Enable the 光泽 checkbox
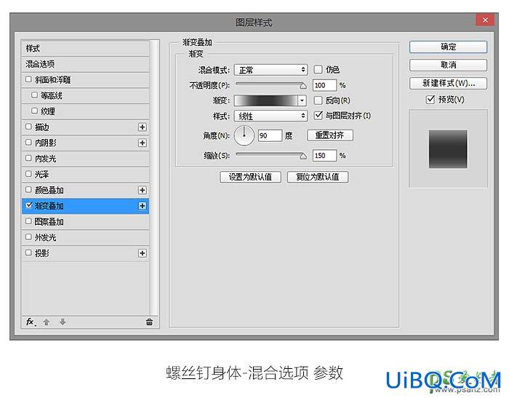Image resolution: width=509 pixels, height=398 pixels. pos(28,173)
